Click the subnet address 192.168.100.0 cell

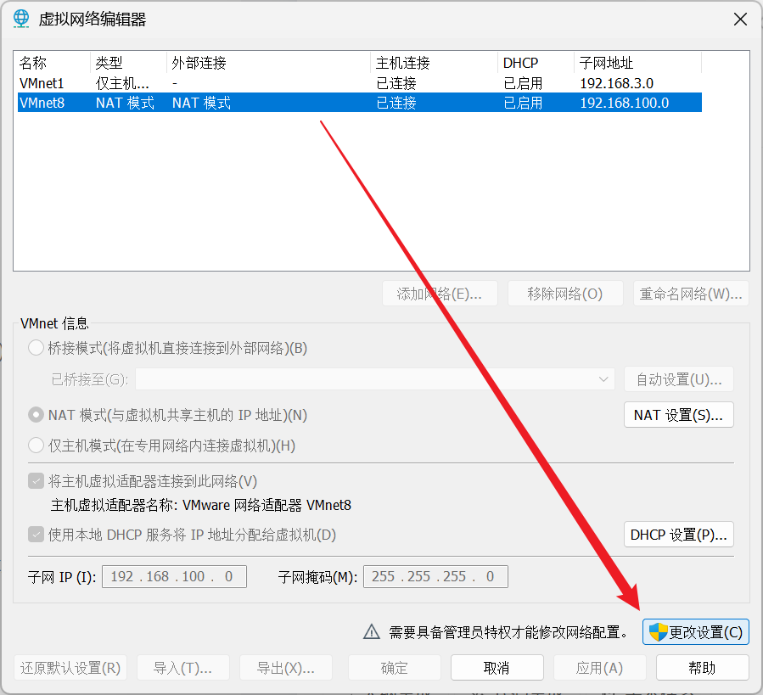click(x=625, y=103)
